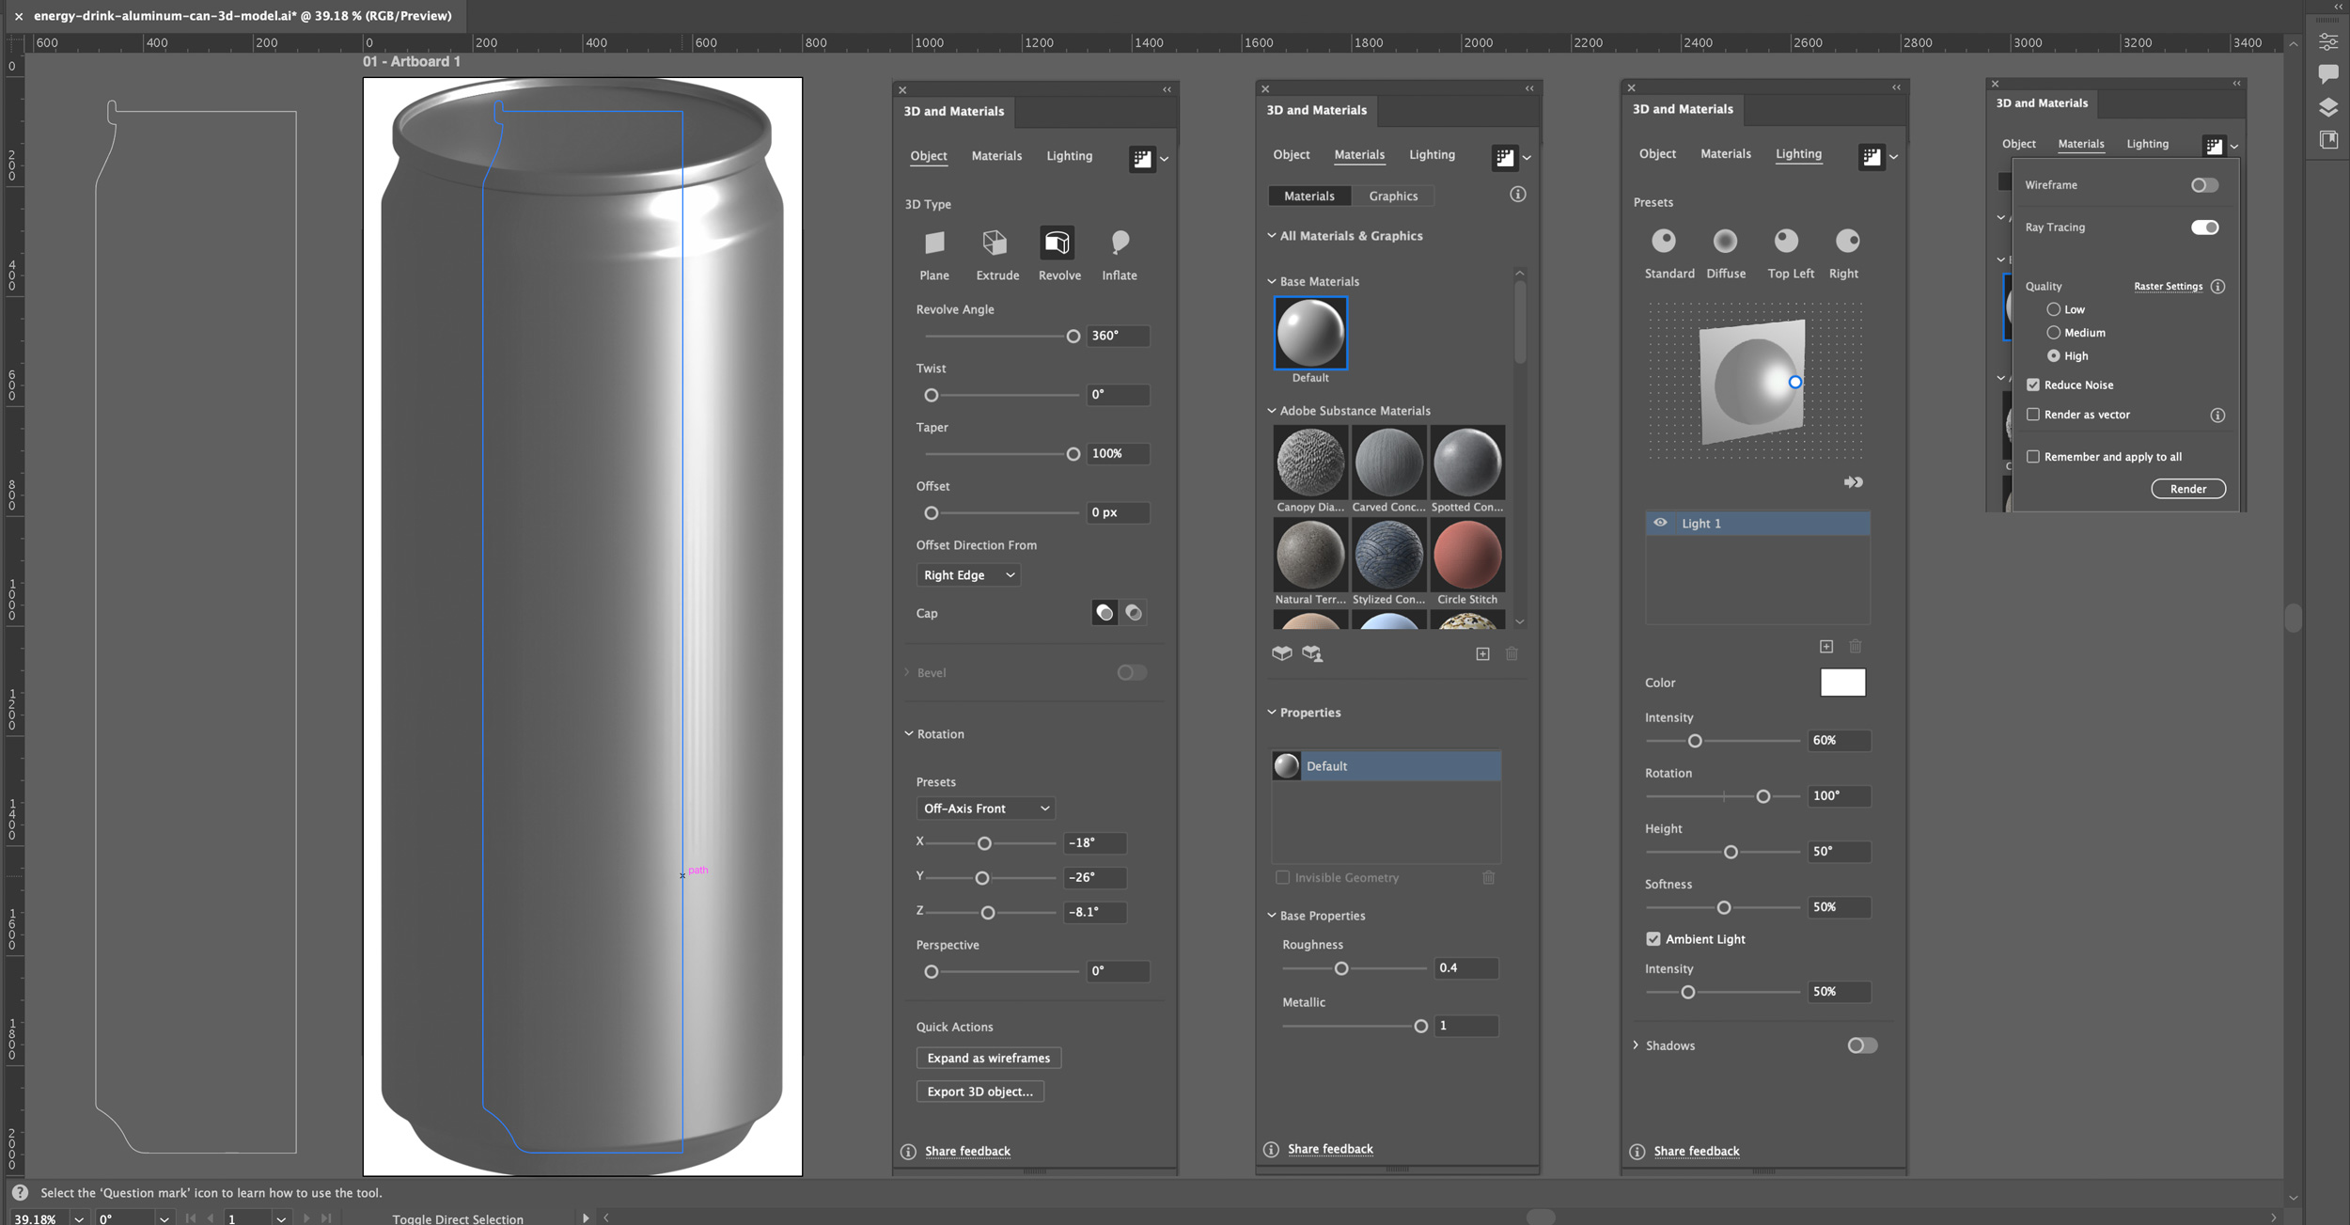Open Object tab in fourth render panel
2350x1225 pixels.
[2018, 144]
